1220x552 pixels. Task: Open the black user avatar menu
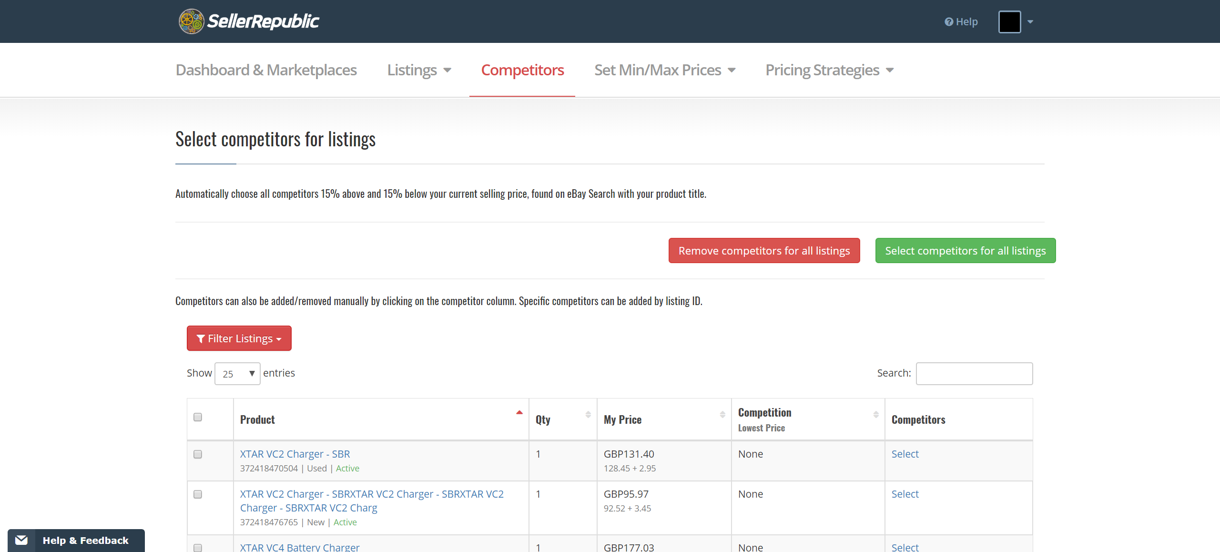pyautogui.click(x=1015, y=22)
